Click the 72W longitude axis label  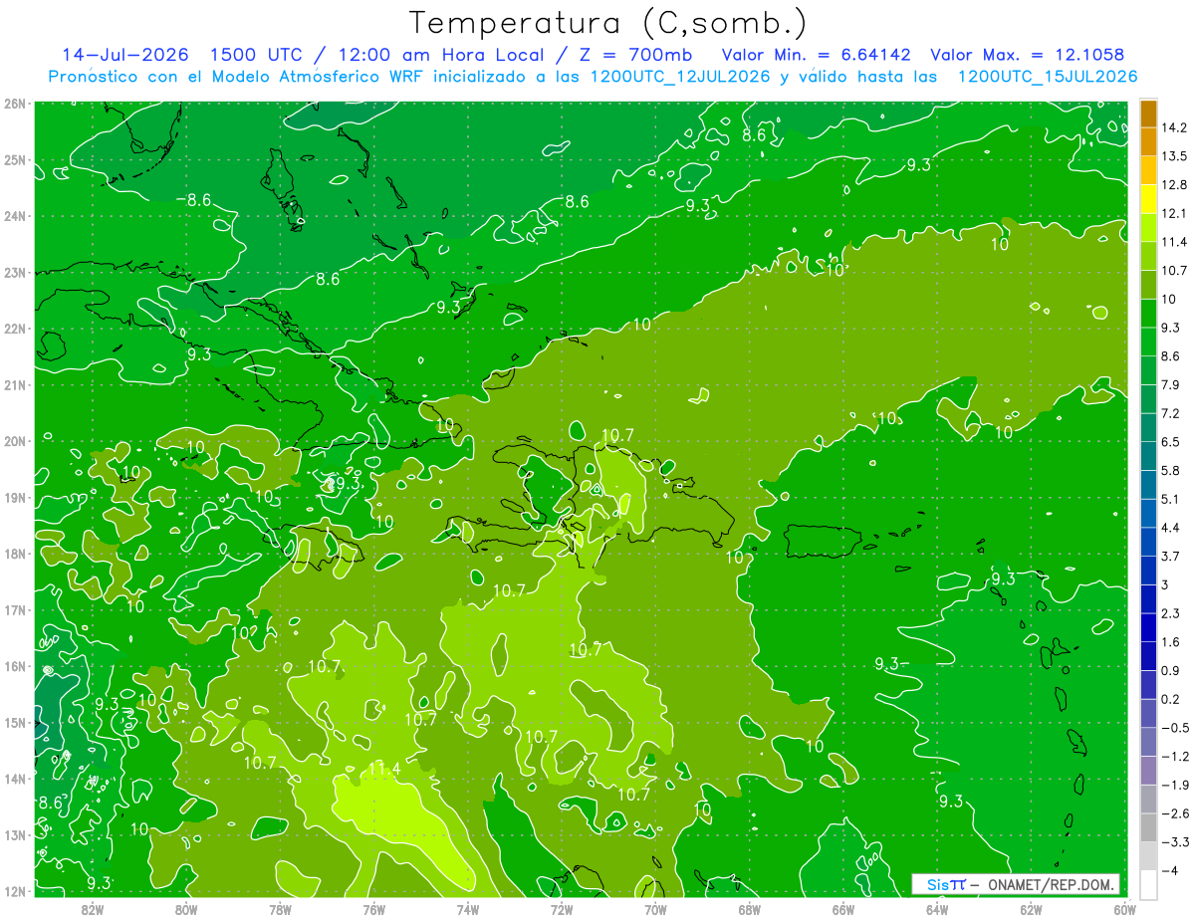tap(562, 909)
